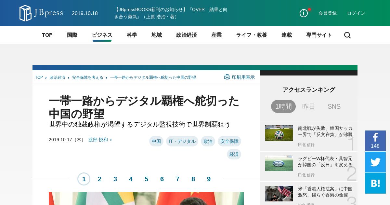Click the アクセスランキング heading

coord(309,90)
